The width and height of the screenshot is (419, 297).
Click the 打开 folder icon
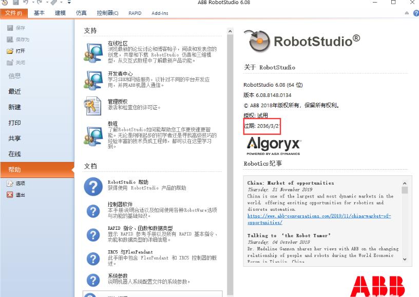pyautogui.click(x=10, y=51)
